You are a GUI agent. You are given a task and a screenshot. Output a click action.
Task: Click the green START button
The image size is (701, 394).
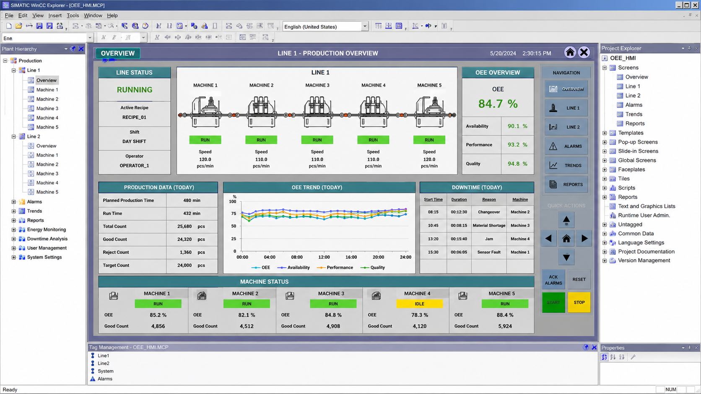point(553,302)
